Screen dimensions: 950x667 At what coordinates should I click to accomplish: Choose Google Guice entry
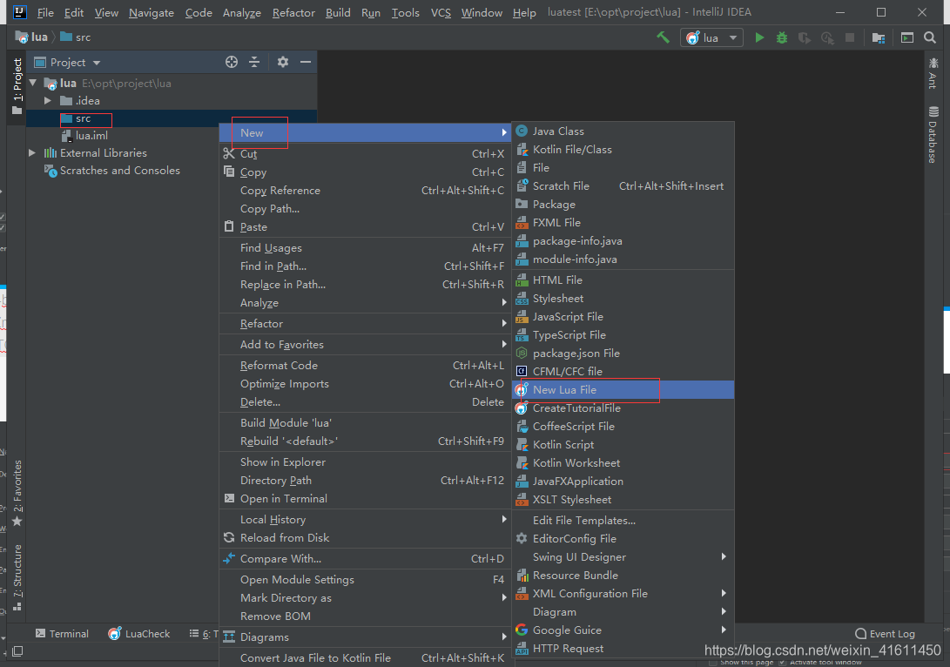click(623, 630)
